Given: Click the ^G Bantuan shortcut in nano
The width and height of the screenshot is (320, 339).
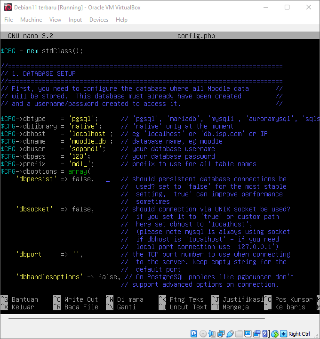Looking at the screenshot, I should [19, 299].
